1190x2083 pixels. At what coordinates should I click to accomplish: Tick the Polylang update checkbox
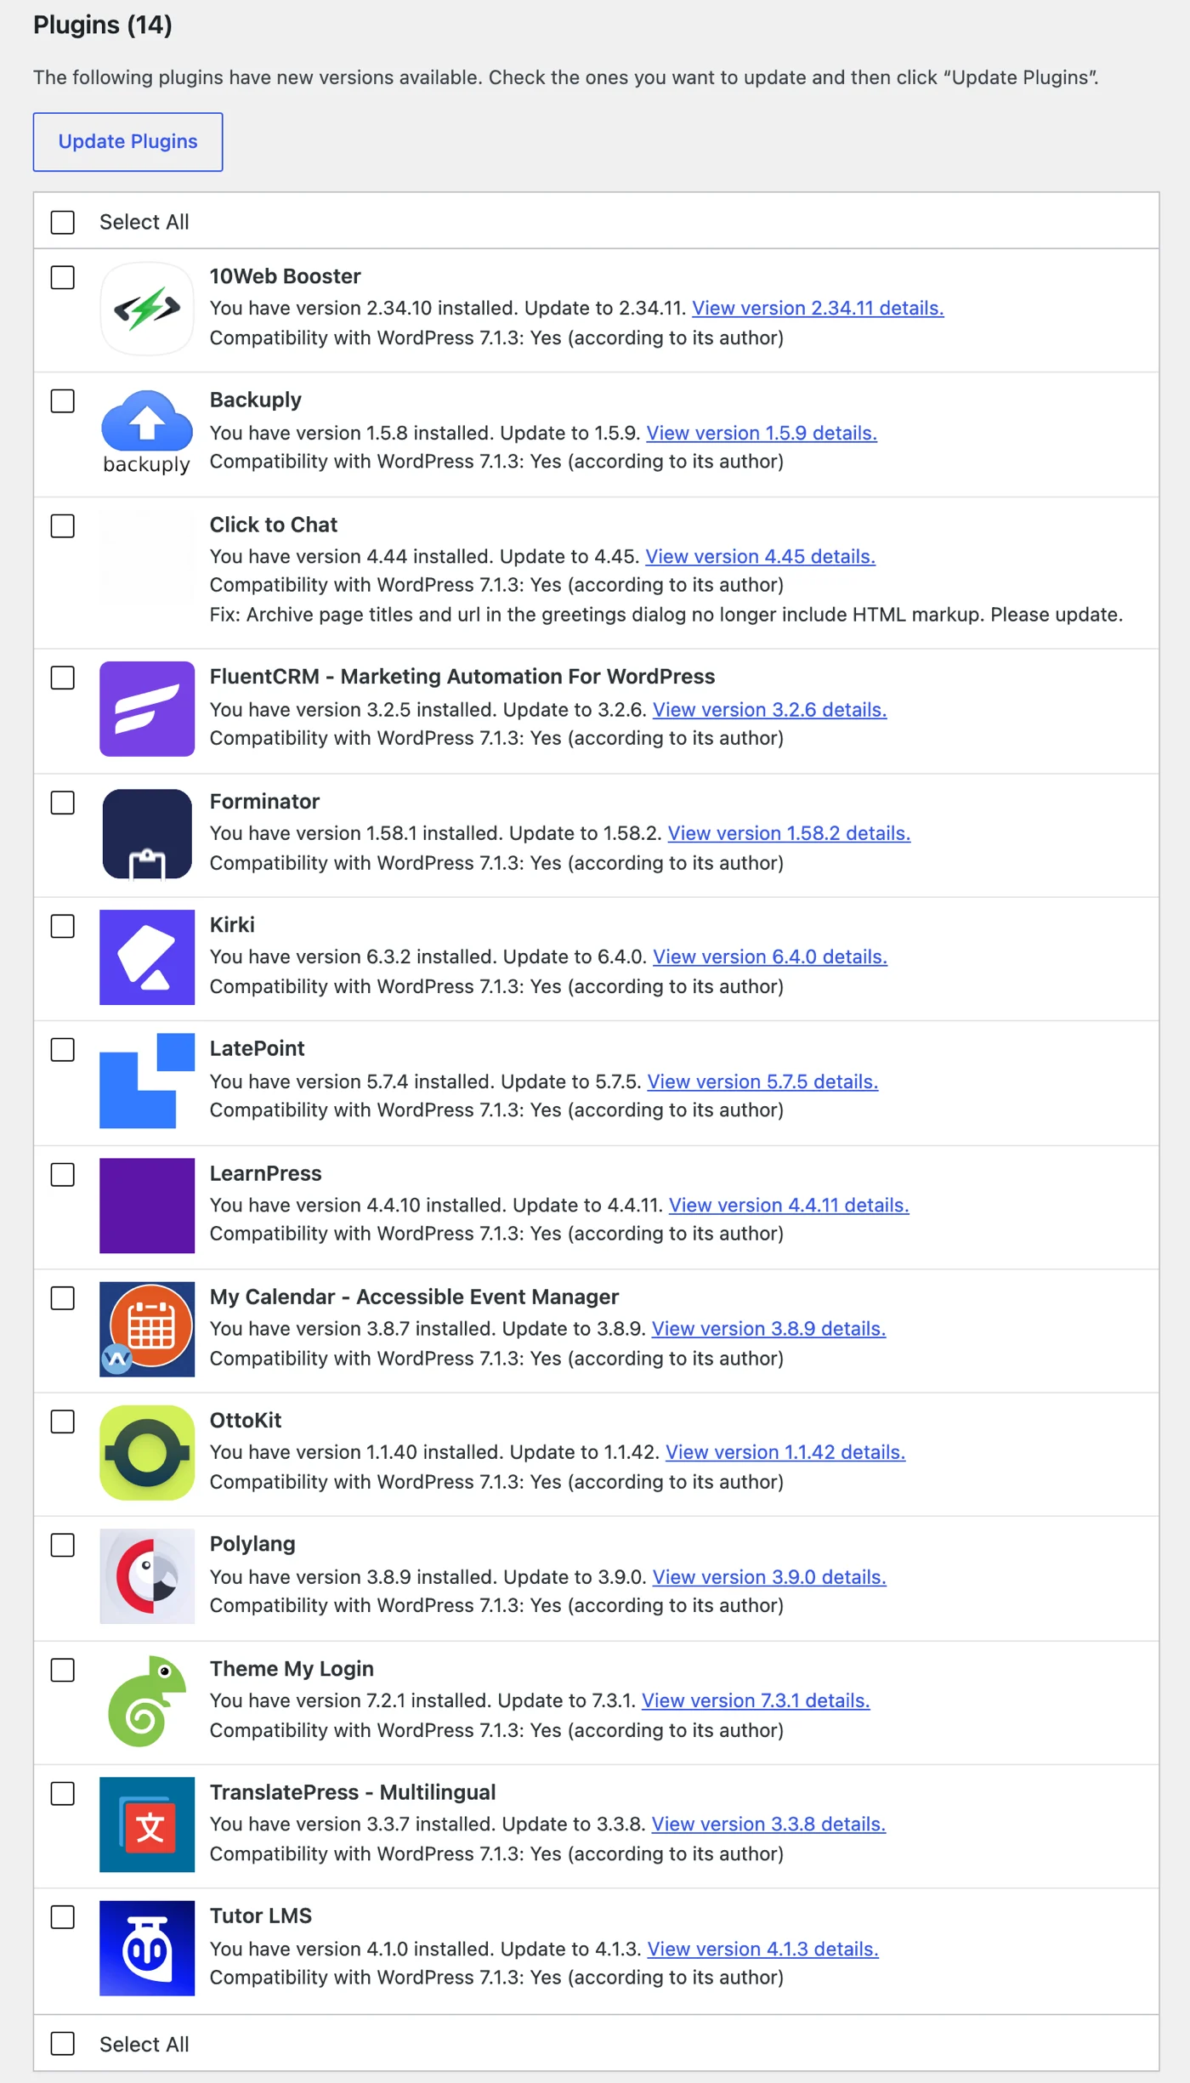pos(63,1545)
